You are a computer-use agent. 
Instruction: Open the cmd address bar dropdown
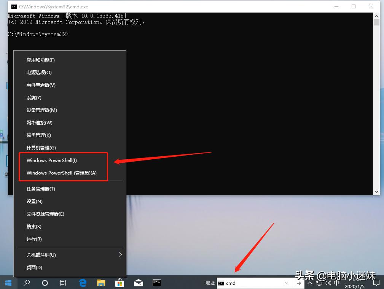pyautogui.click(x=287, y=283)
